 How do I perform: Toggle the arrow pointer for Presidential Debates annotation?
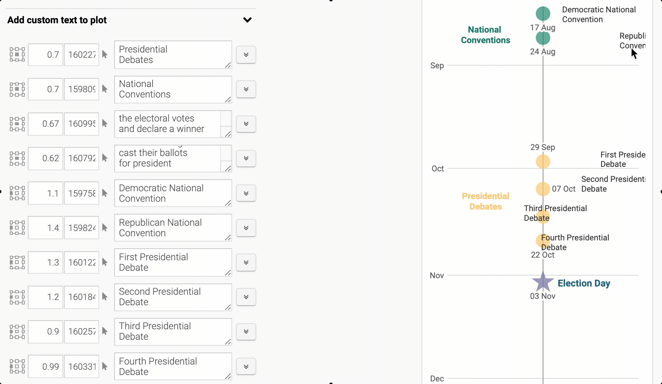[x=104, y=54]
